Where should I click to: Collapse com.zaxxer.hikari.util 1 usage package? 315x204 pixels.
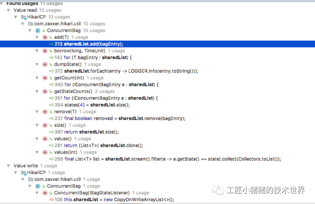tap(23, 179)
